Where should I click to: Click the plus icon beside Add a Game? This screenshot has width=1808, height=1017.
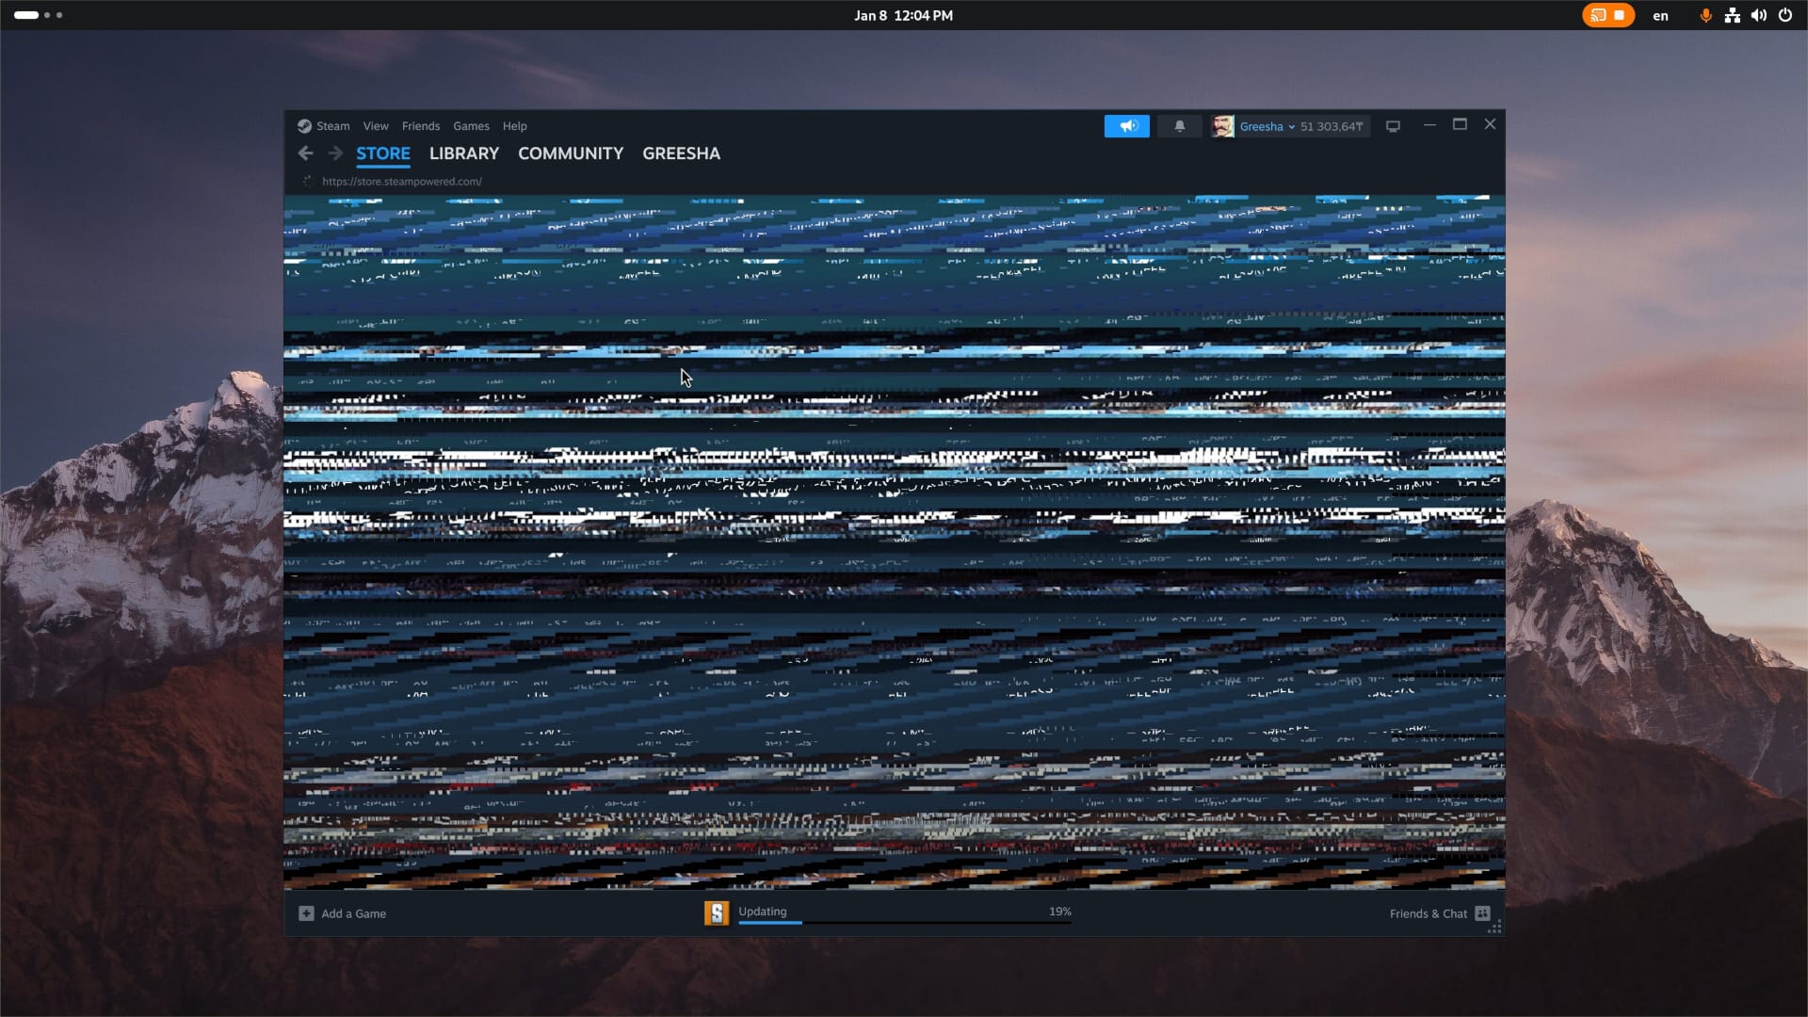(306, 913)
